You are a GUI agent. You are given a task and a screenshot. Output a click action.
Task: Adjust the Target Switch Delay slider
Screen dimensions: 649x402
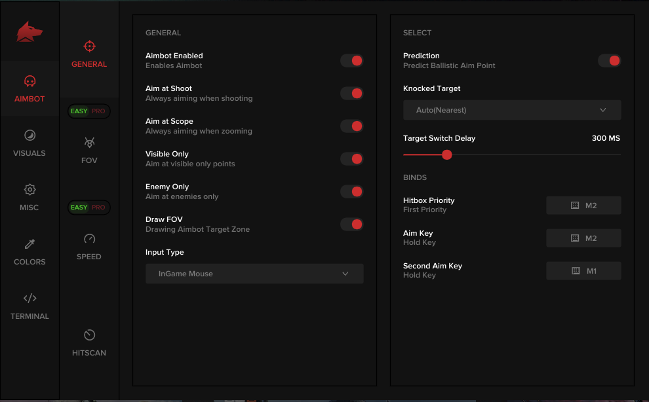[x=447, y=155]
